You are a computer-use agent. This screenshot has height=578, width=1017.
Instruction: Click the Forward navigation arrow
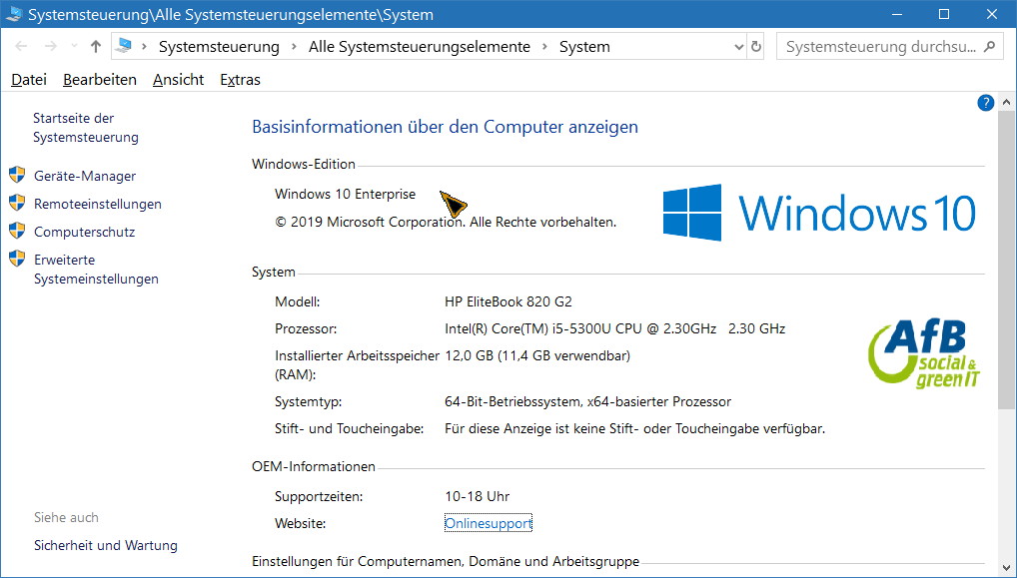pyautogui.click(x=51, y=46)
